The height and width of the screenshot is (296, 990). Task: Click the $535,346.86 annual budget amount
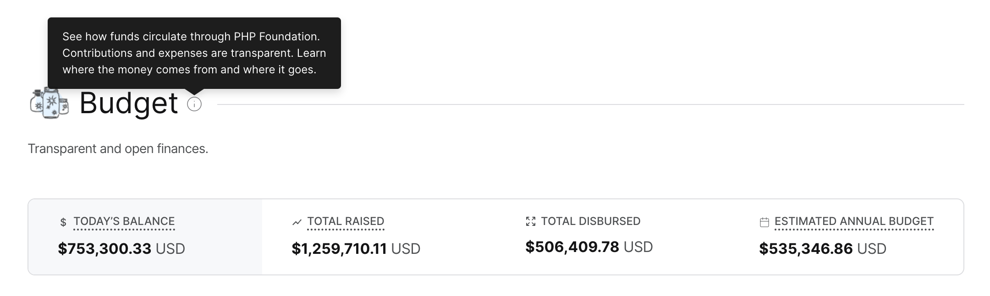806,249
